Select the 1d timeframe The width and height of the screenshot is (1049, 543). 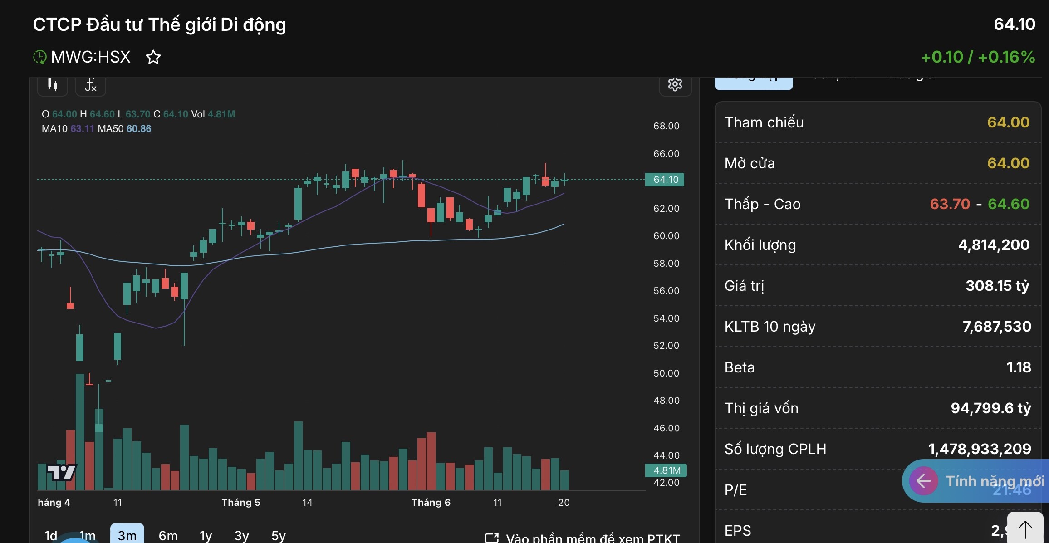coord(51,536)
